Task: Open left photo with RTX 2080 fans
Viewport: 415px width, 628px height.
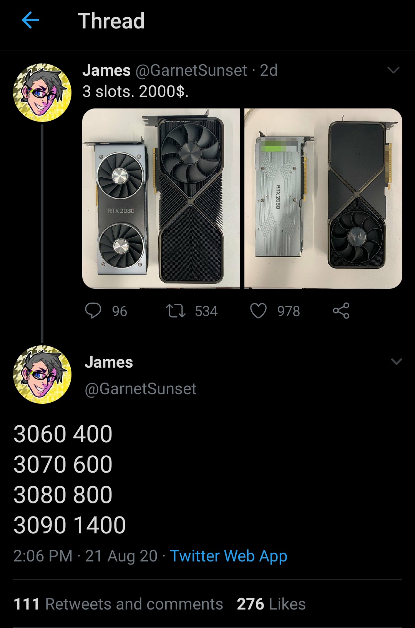Action: tap(161, 198)
